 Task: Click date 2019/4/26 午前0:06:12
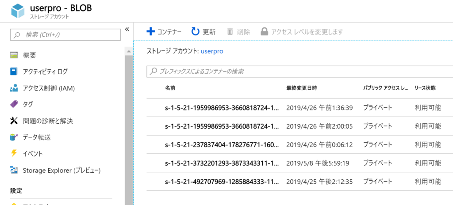point(319,144)
